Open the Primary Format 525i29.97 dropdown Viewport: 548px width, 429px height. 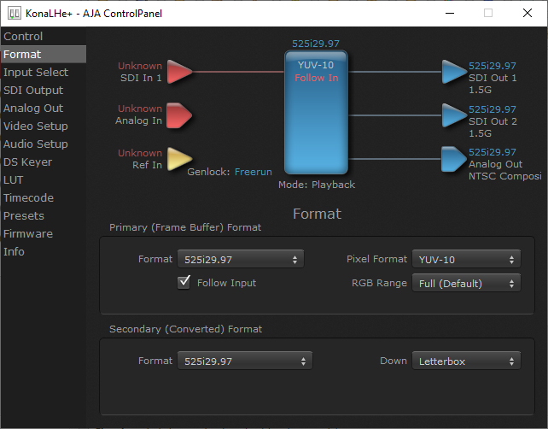click(x=241, y=259)
